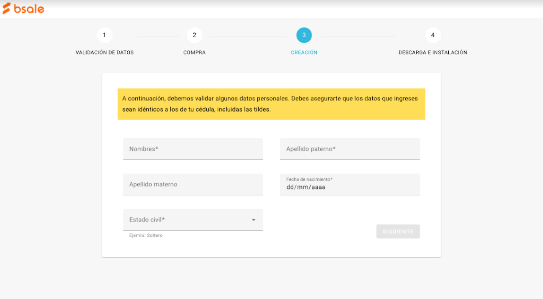The image size is (543, 299).
Task: Click the yellow notice about cédula data
Action: pyautogui.click(x=271, y=104)
